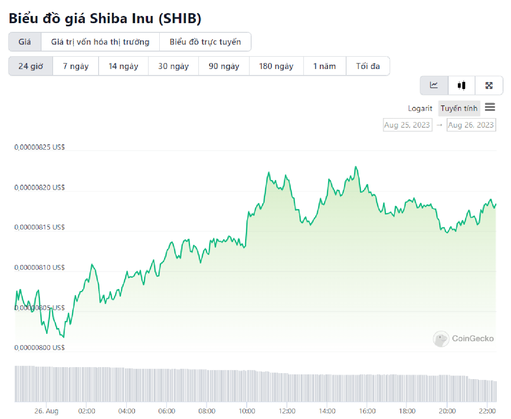Enable Tuyến tính linear scale

[x=459, y=109]
